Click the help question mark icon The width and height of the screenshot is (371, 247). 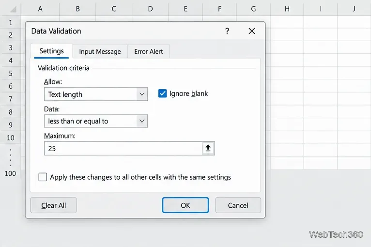pyautogui.click(x=227, y=31)
